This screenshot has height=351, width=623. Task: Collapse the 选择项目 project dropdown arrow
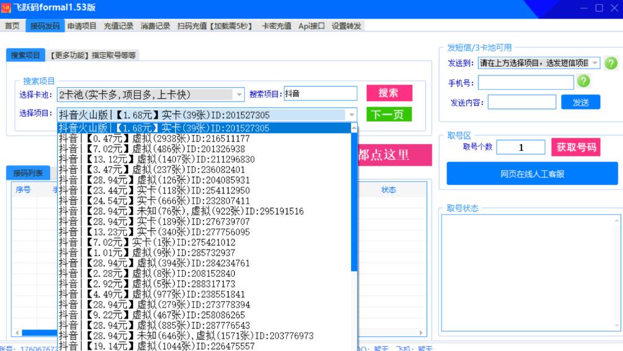[x=352, y=115]
